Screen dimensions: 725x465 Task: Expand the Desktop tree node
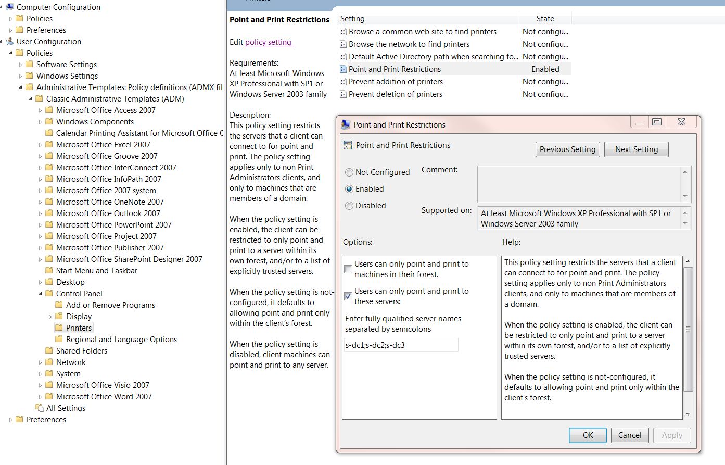40,282
